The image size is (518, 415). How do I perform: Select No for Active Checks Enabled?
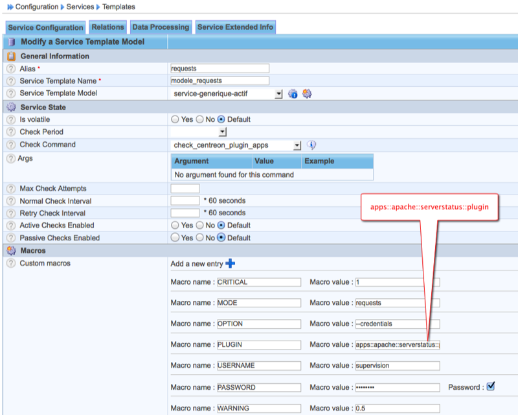click(x=200, y=226)
